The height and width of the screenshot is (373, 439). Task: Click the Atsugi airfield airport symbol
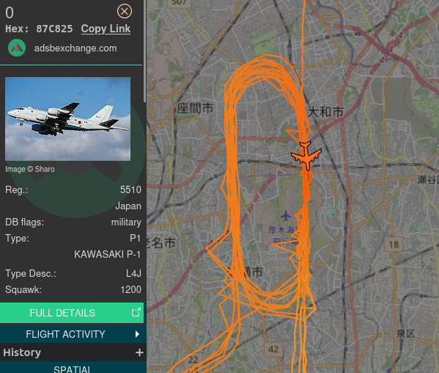[x=286, y=216]
